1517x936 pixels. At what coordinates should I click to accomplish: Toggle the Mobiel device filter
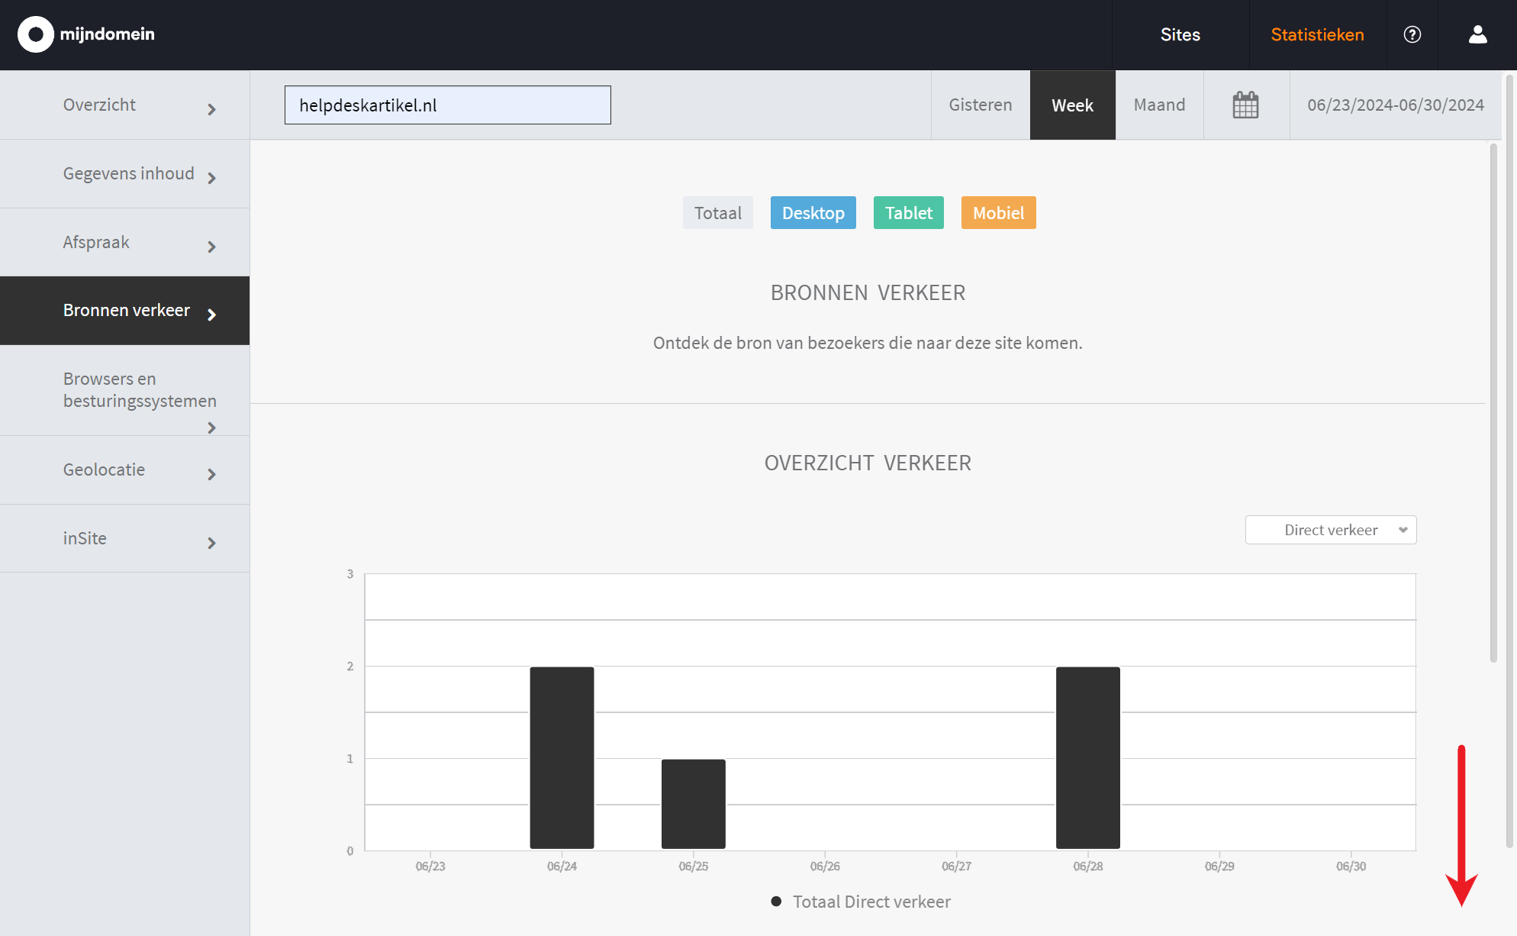coord(998,213)
